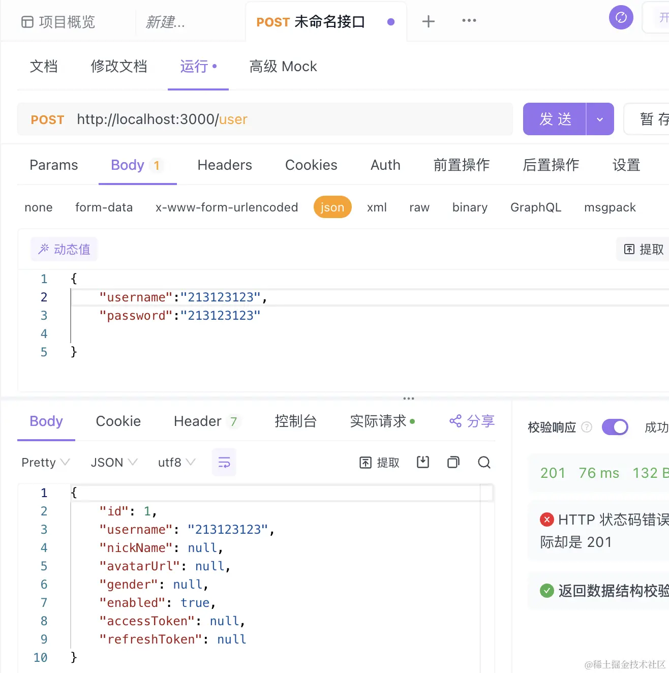
Task: Open the 前置操作 tab
Action: pyautogui.click(x=462, y=165)
